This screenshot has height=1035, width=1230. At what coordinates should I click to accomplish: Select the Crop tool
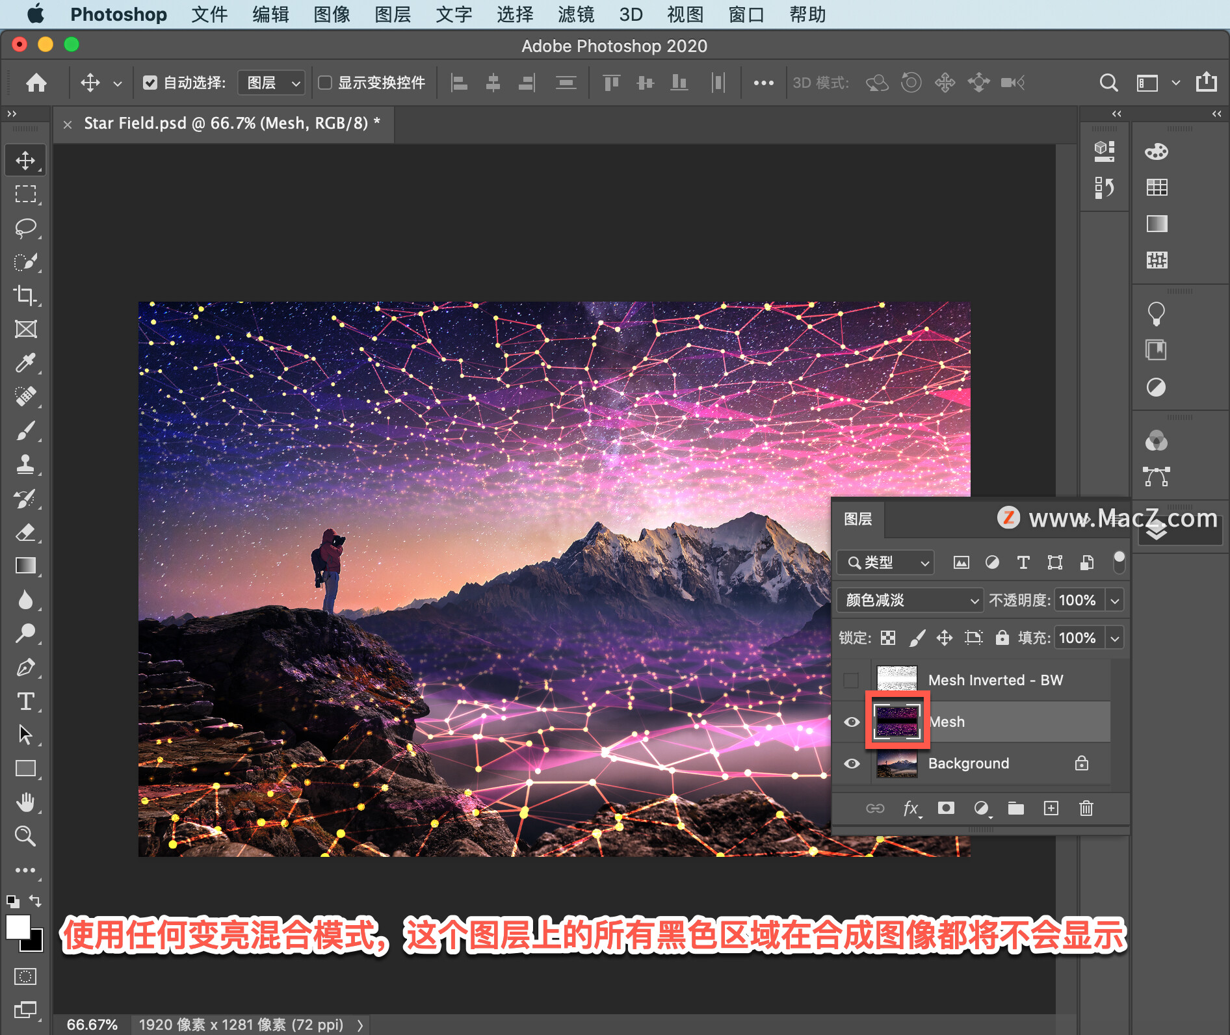point(25,295)
